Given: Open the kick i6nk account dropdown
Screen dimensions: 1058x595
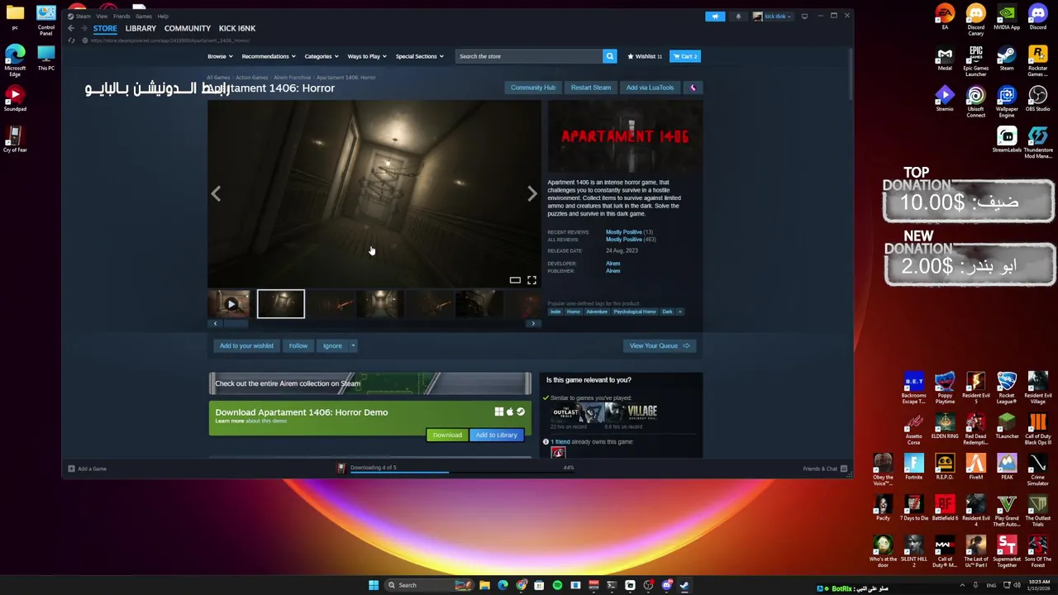Looking at the screenshot, I should coord(772,16).
